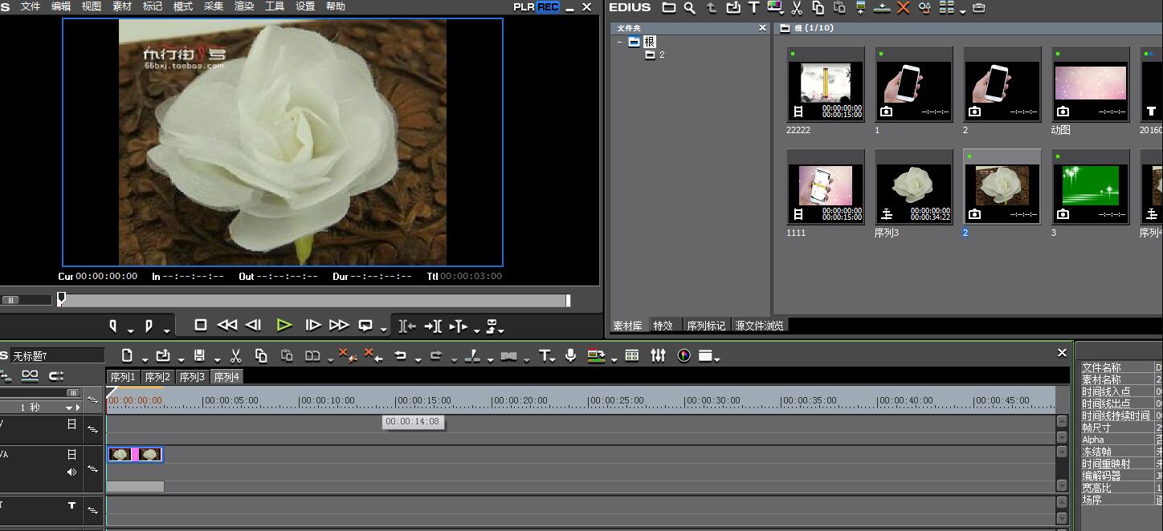The width and height of the screenshot is (1163, 531).
Task: Collapse the 根 root folder tree
Action: (620, 42)
